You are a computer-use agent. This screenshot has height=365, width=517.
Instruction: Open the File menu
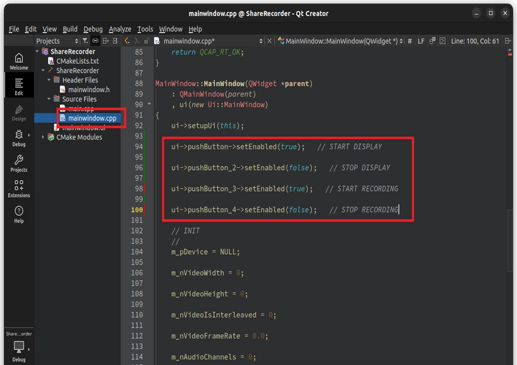tap(14, 29)
